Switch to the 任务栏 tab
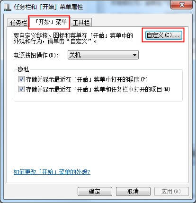 pyautogui.click(x=18, y=23)
